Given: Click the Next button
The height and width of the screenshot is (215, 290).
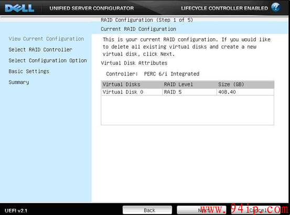Looking at the screenshot, I should click(x=201, y=210).
